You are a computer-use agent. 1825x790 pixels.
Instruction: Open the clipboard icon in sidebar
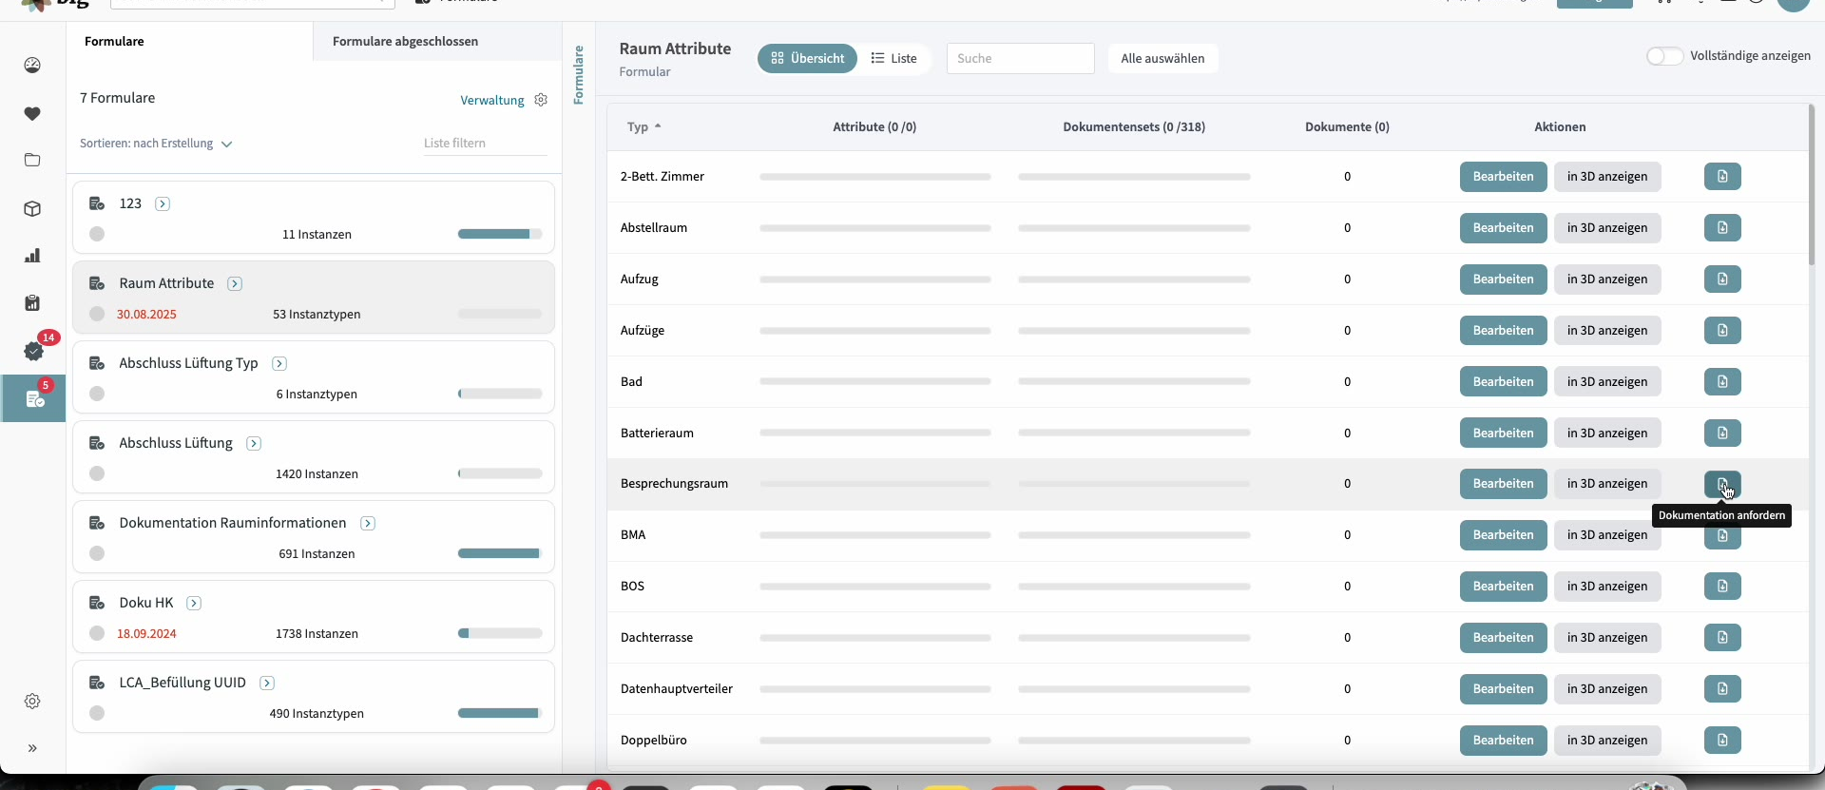pos(32,303)
